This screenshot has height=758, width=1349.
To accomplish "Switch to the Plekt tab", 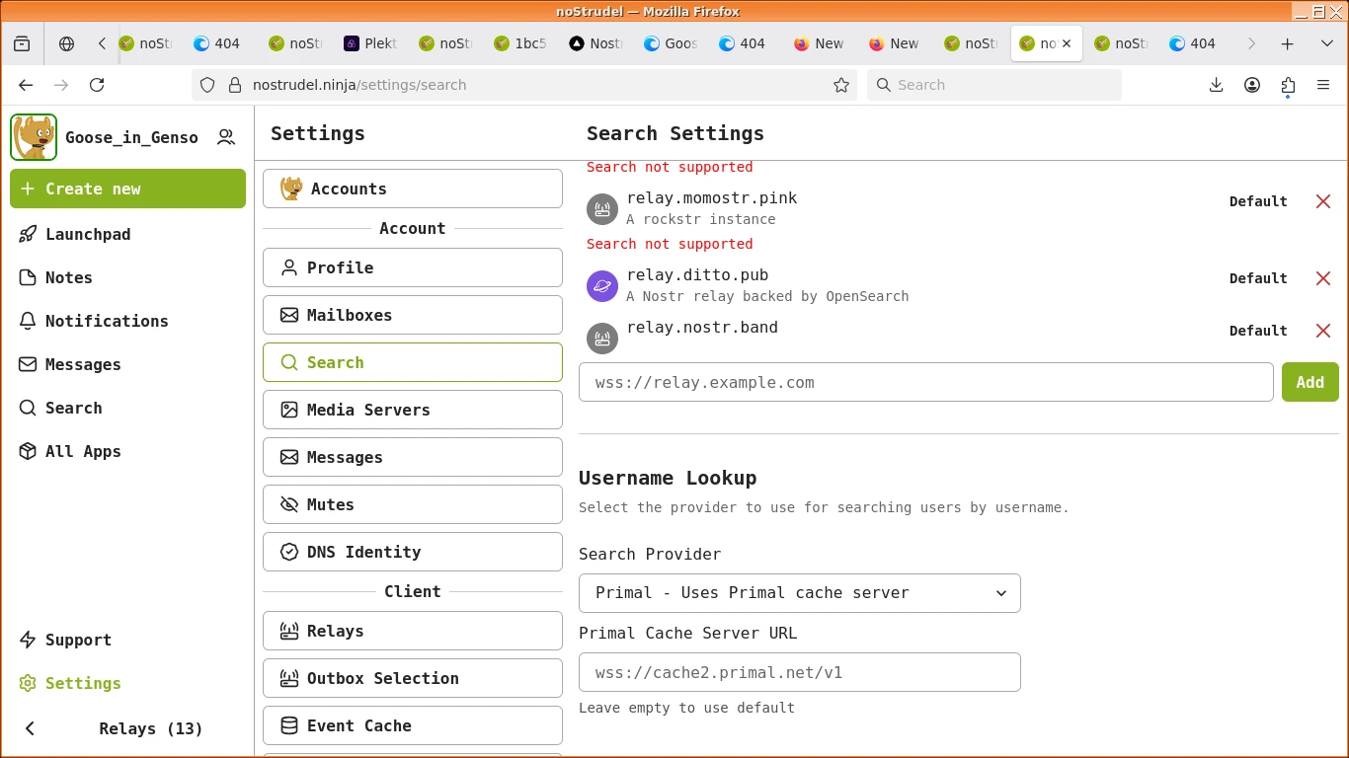I will tap(371, 43).
